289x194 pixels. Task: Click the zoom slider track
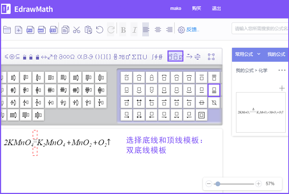[237, 184]
